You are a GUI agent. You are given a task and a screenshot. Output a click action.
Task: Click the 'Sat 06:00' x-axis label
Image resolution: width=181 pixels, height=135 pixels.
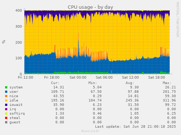[104, 78]
